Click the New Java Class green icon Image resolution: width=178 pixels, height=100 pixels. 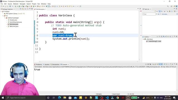tap(34, 6)
